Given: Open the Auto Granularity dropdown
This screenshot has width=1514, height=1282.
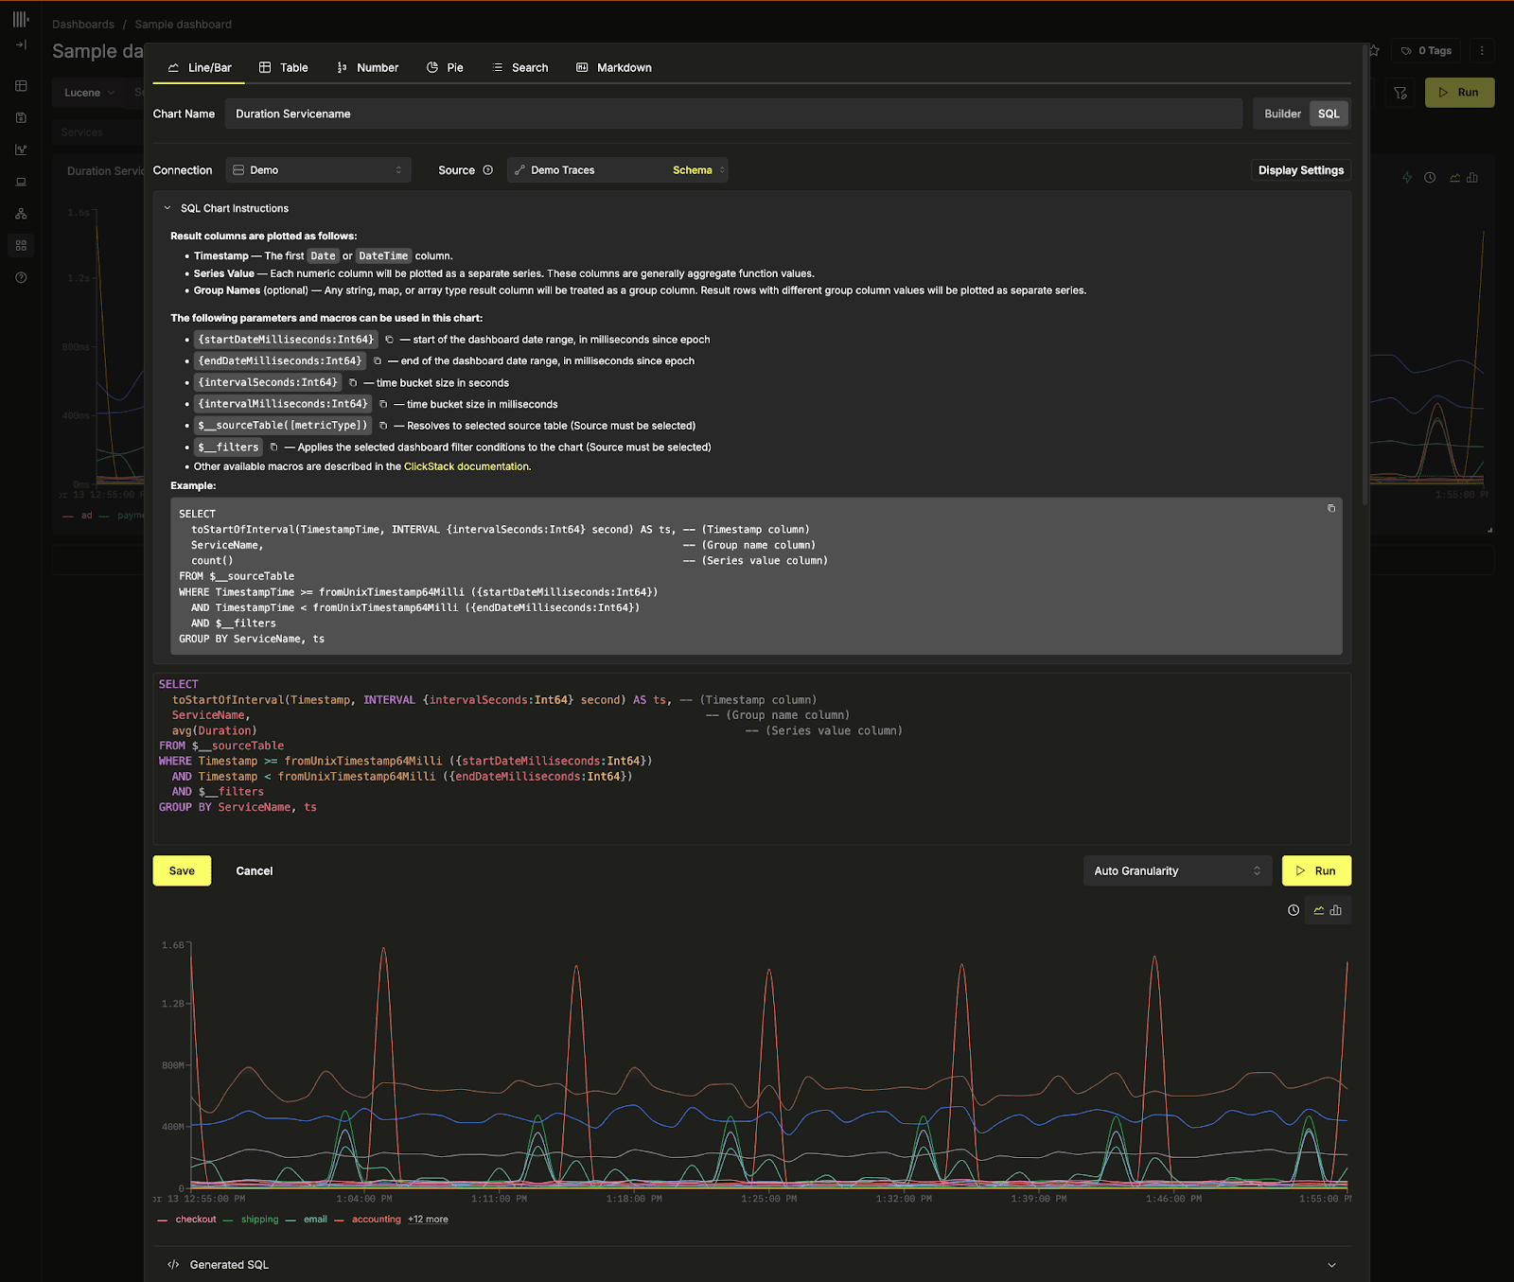Looking at the screenshot, I should click(x=1177, y=870).
